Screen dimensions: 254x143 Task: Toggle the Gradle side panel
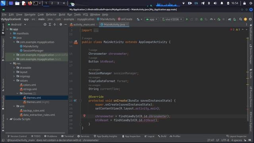[251, 73]
